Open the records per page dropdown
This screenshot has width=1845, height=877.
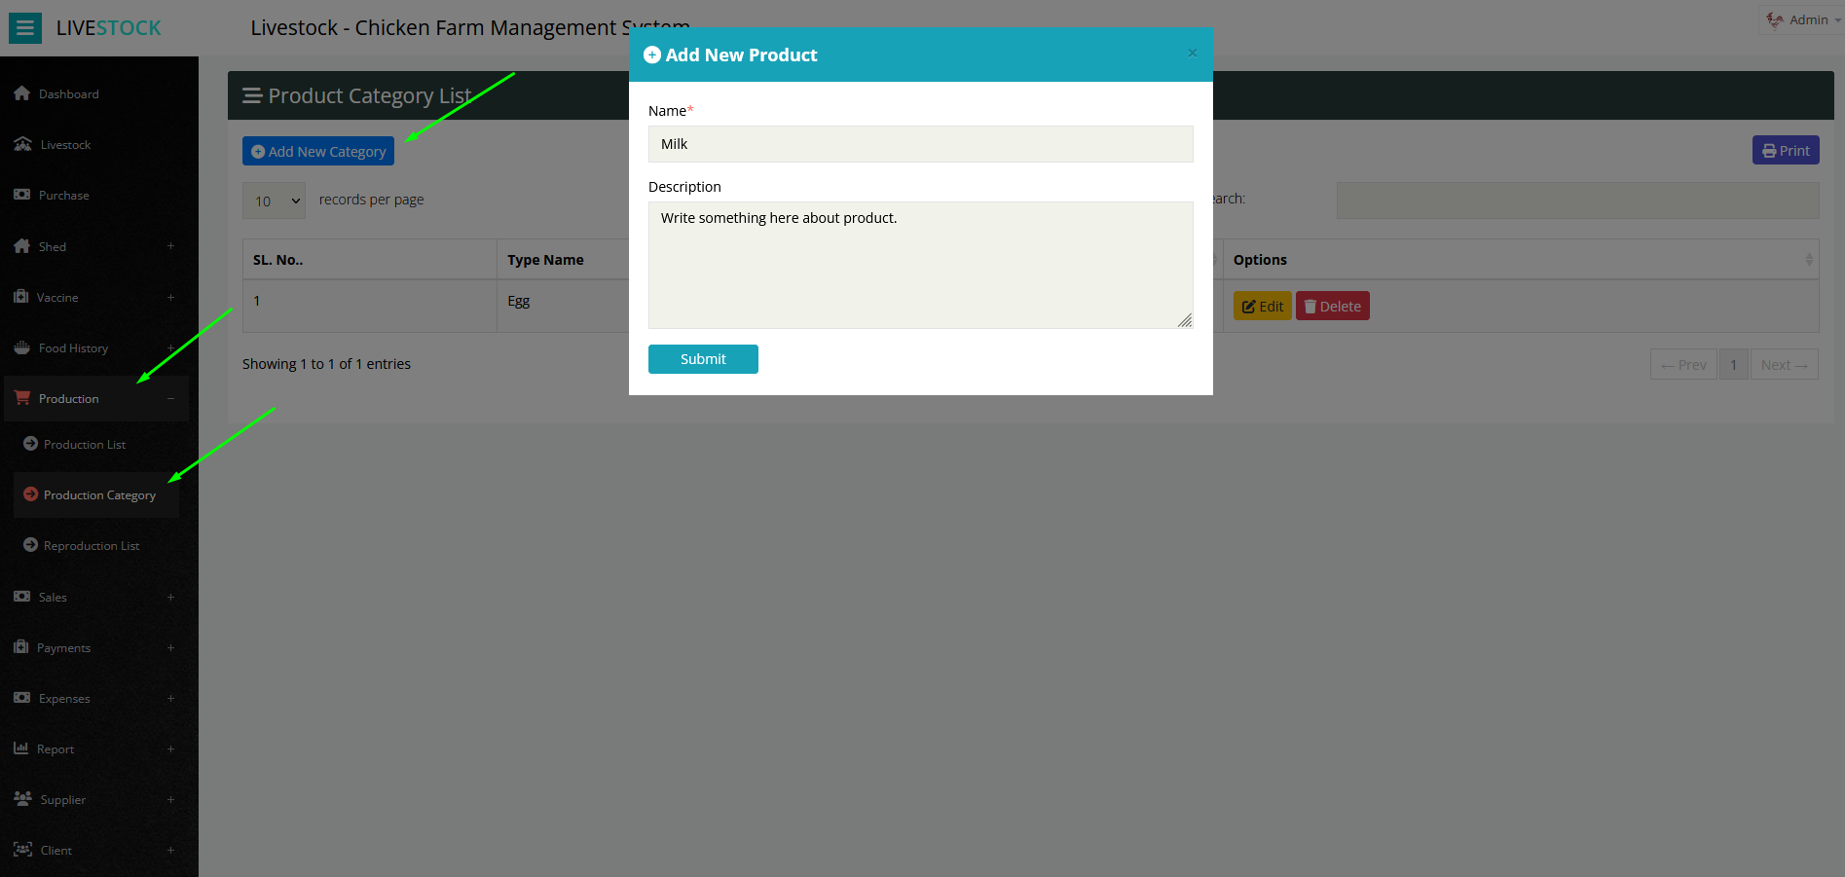tap(274, 201)
